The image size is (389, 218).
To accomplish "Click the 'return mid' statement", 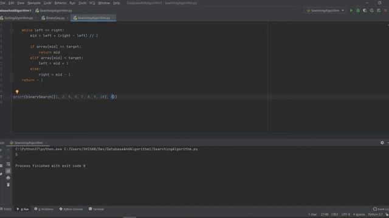I will tap(49, 53).
